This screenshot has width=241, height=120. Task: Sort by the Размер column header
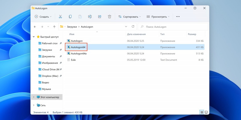(192, 34)
